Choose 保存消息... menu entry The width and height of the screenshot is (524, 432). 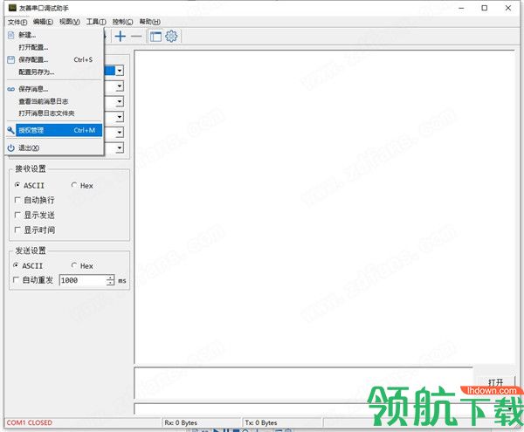54,89
